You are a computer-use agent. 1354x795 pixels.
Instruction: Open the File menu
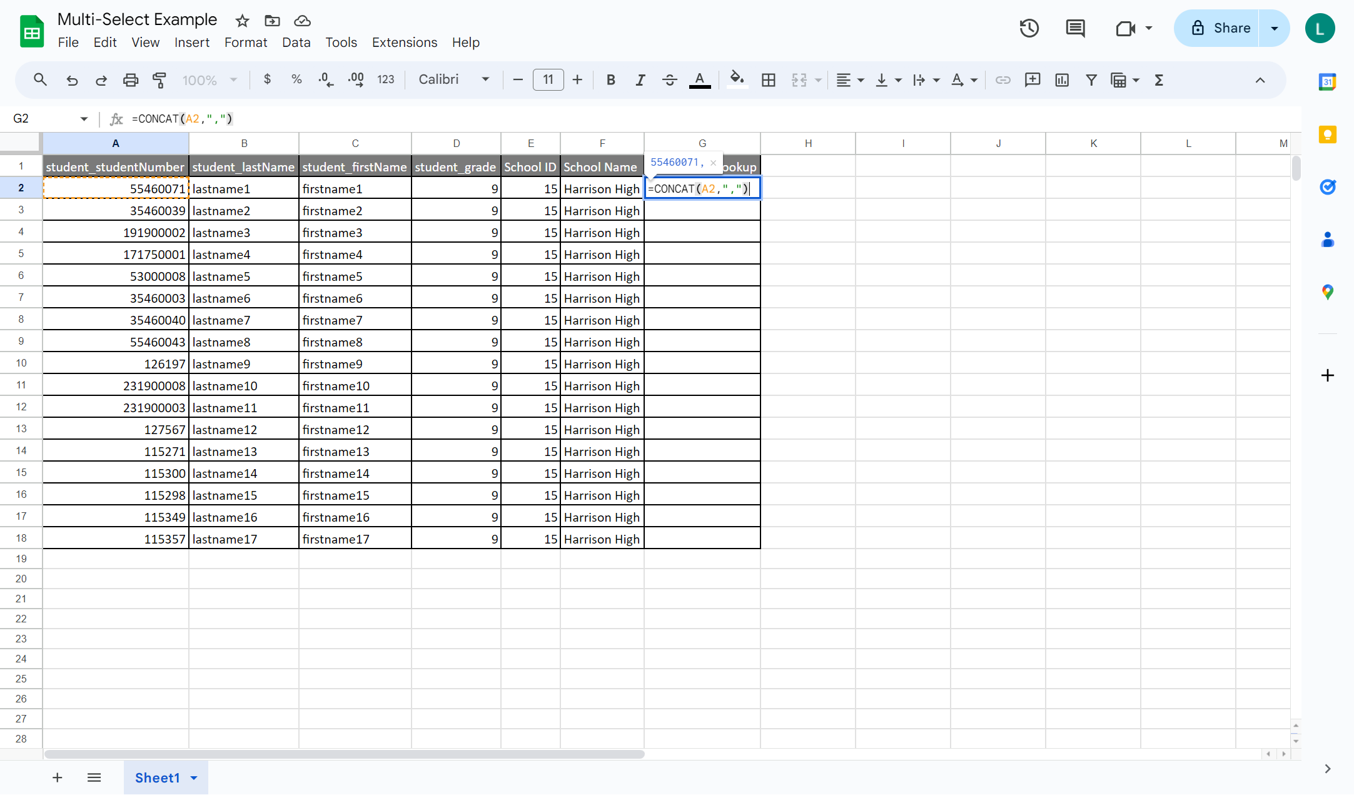click(68, 43)
